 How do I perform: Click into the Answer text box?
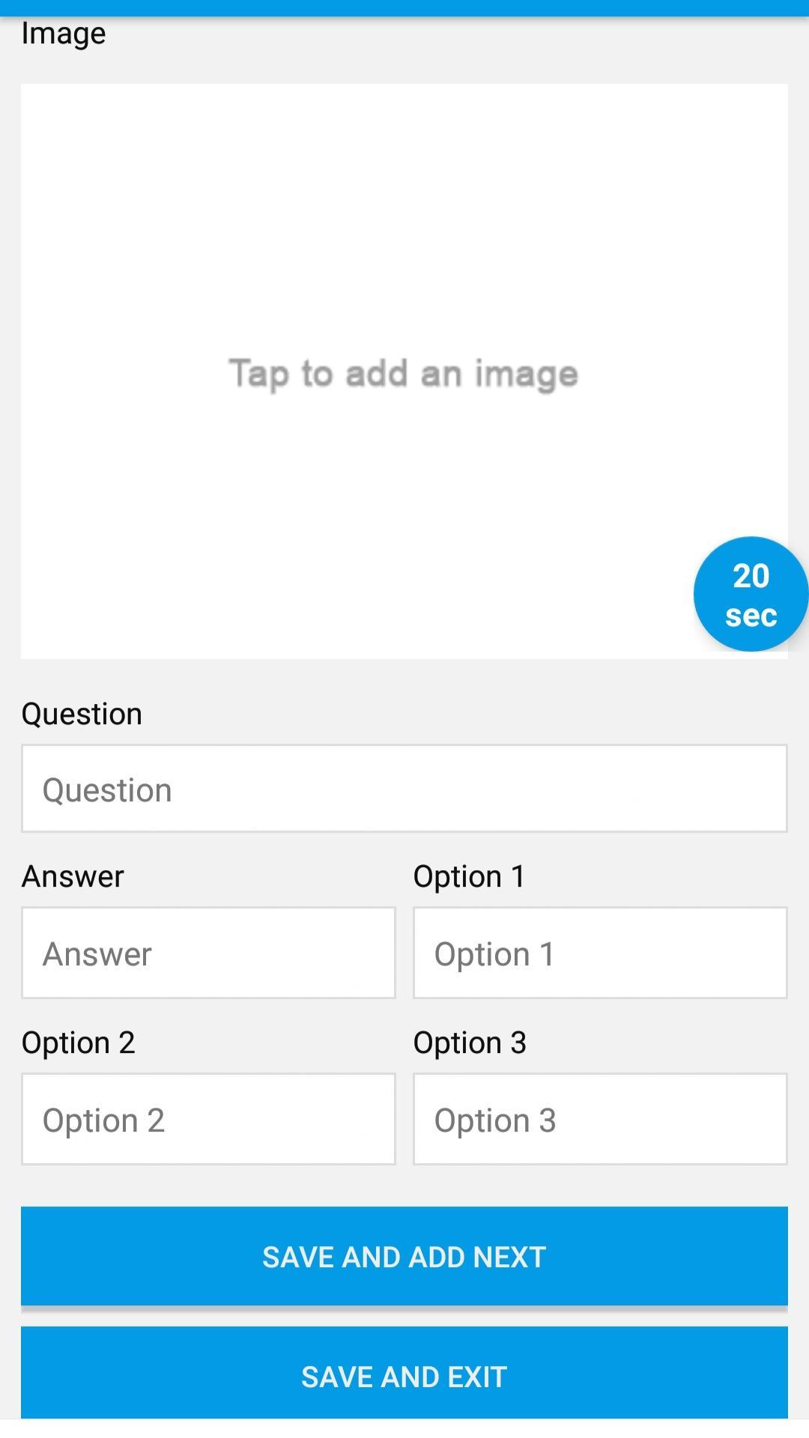pyautogui.click(x=208, y=953)
